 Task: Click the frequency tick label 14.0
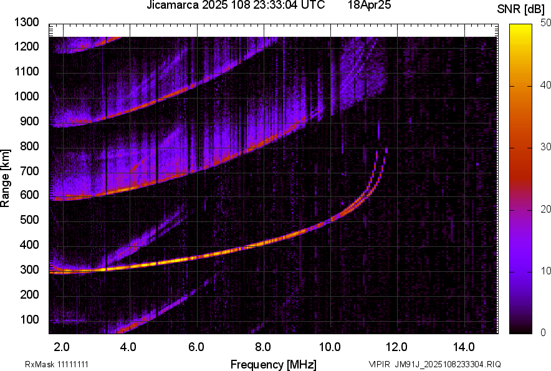pos(464,347)
